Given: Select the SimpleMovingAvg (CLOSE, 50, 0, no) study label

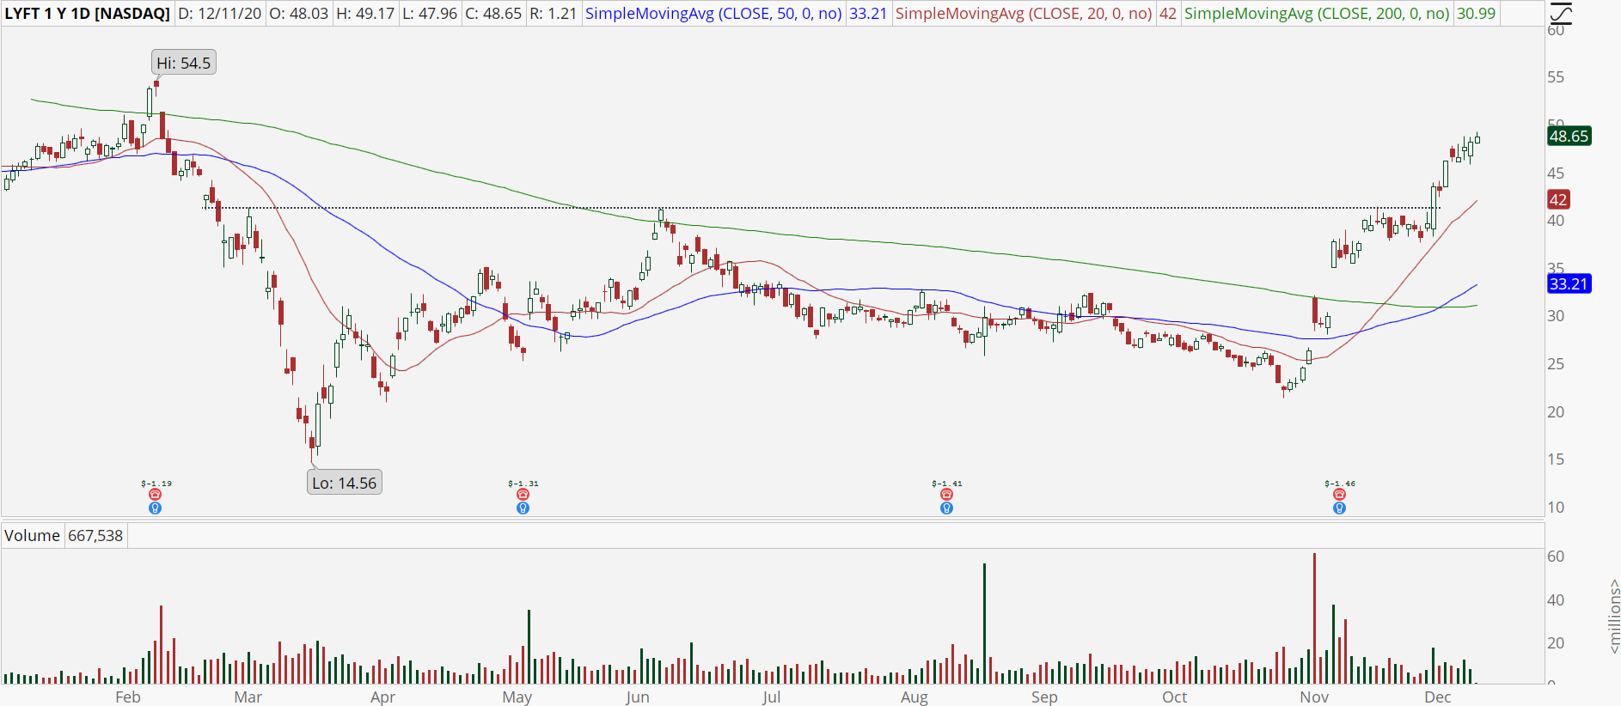Looking at the screenshot, I should 713,14.
